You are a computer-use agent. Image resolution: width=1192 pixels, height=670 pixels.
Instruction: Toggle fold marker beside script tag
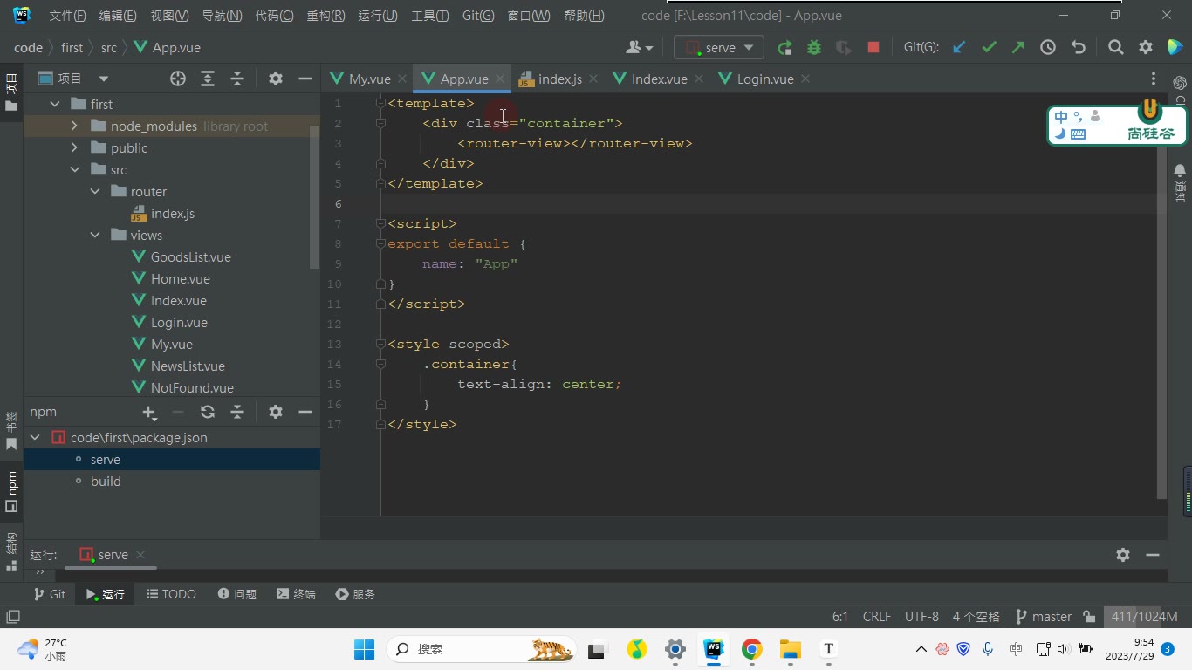[x=380, y=224]
